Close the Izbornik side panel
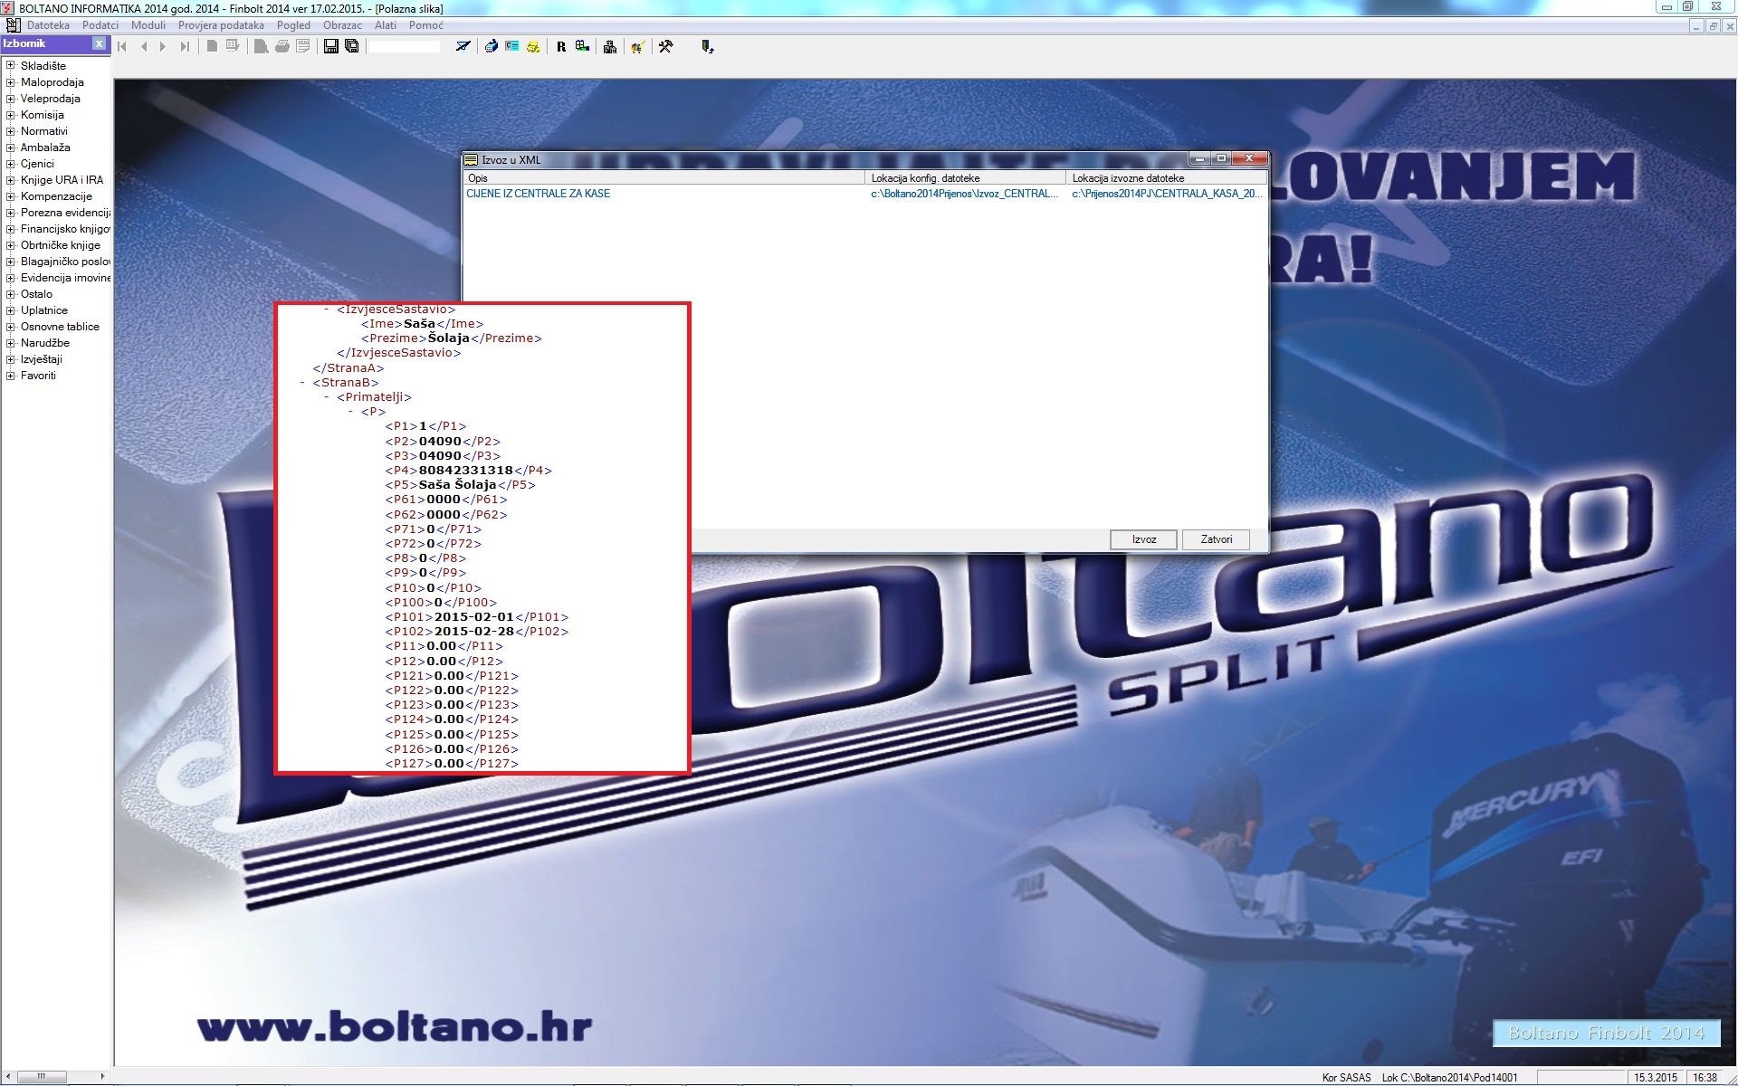This screenshot has width=1738, height=1086. pyautogui.click(x=100, y=43)
